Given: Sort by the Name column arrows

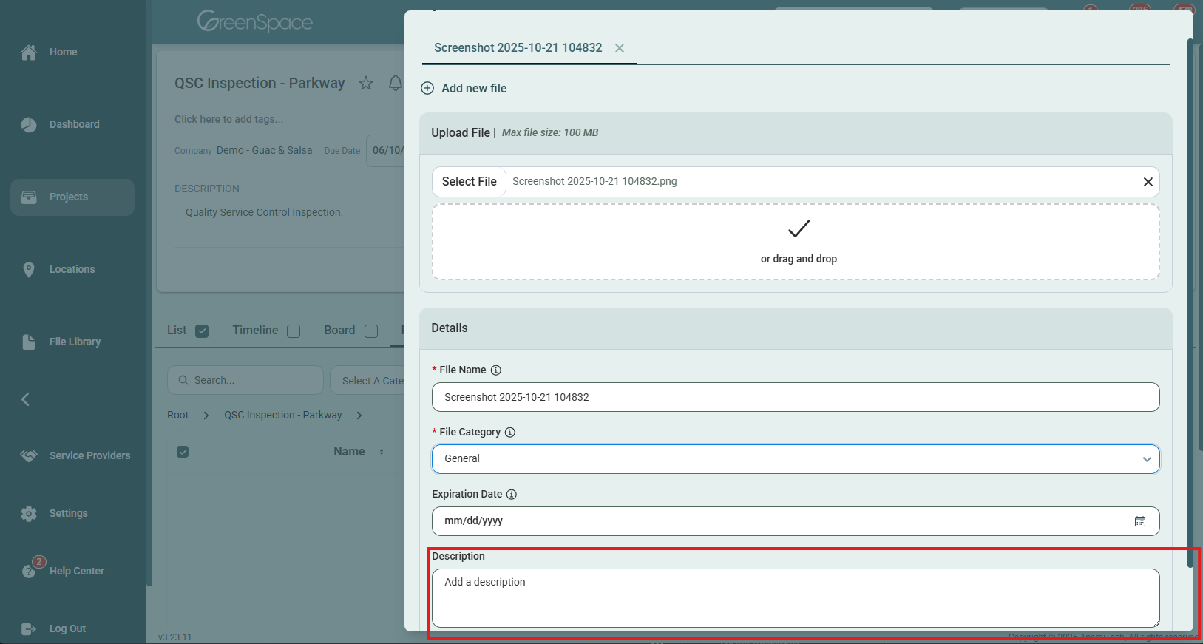Looking at the screenshot, I should pos(382,452).
